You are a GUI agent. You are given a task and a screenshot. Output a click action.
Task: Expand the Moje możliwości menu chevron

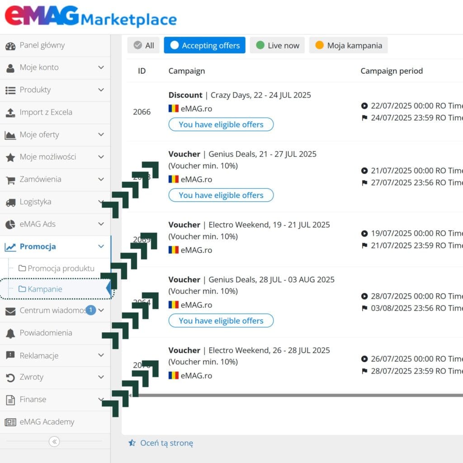101,157
